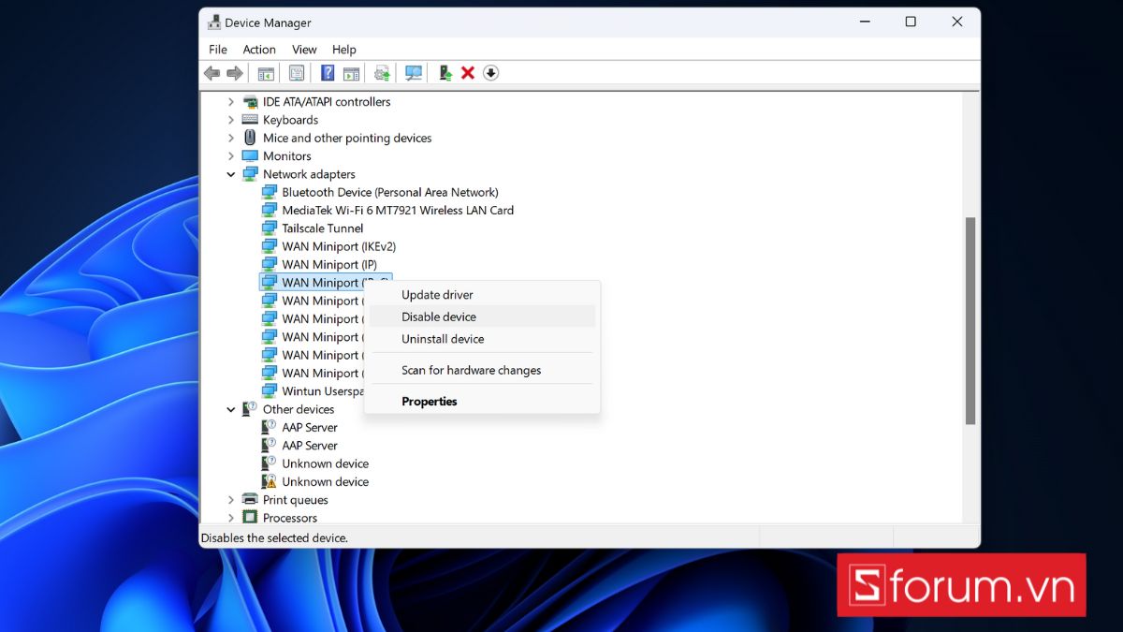The width and height of the screenshot is (1123, 632).
Task: Expand the Print queues node
Action: (231, 499)
